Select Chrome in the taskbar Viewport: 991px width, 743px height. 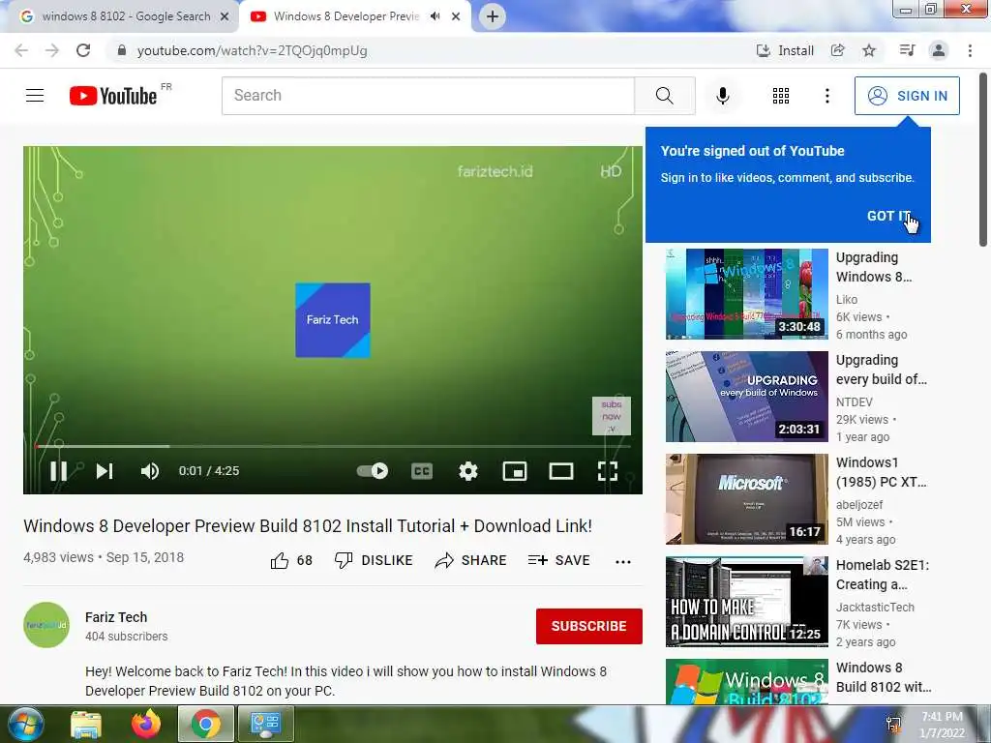206,724
